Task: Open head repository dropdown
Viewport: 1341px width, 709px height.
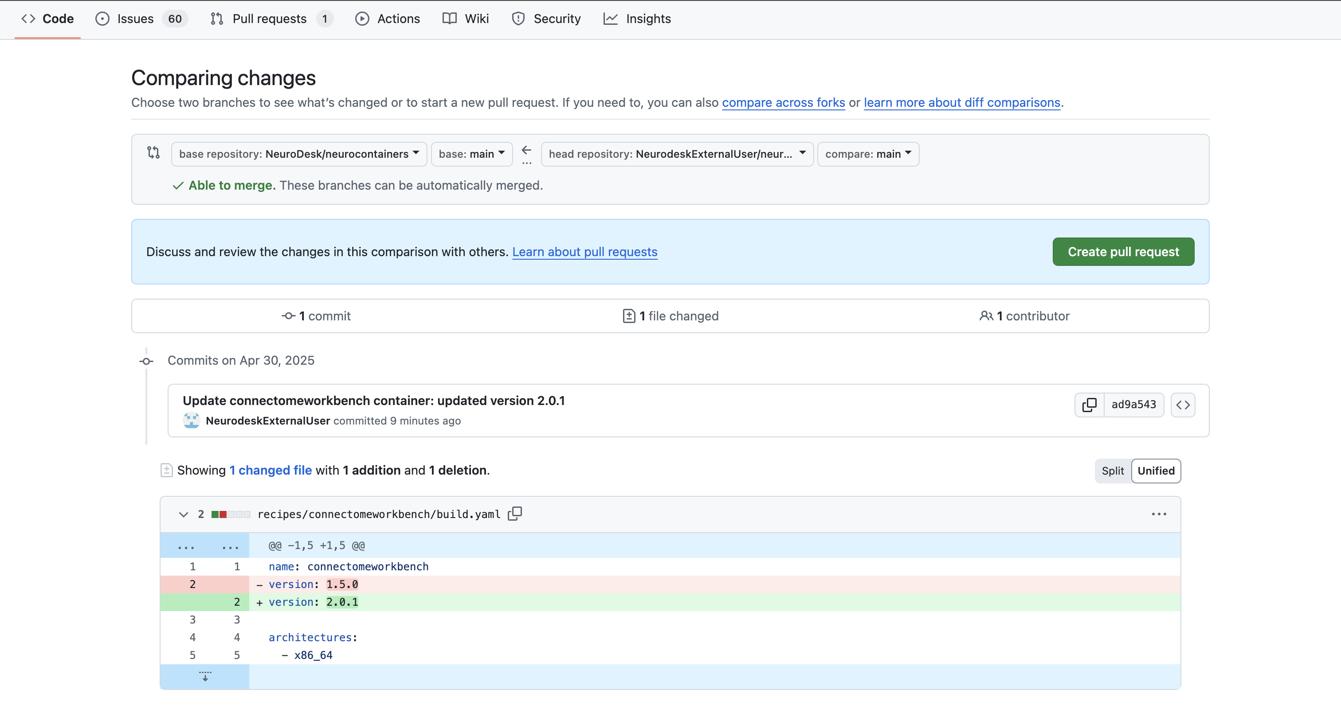Action: (x=677, y=154)
